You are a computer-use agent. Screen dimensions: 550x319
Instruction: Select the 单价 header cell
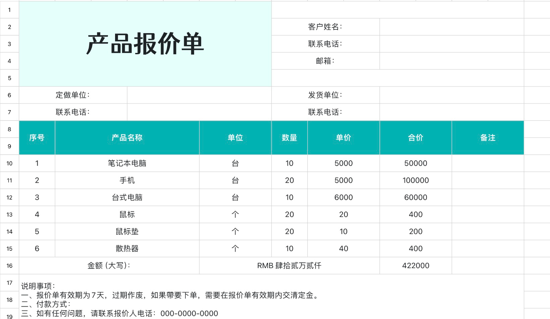coord(343,138)
